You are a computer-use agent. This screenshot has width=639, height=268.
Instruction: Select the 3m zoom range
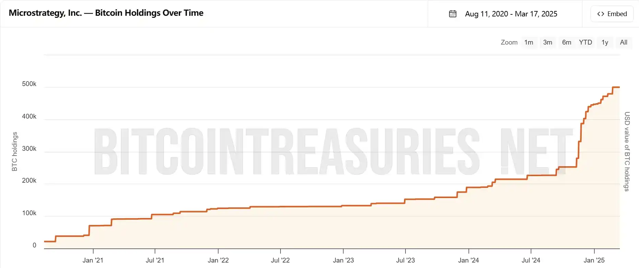click(x=547, y=42)
